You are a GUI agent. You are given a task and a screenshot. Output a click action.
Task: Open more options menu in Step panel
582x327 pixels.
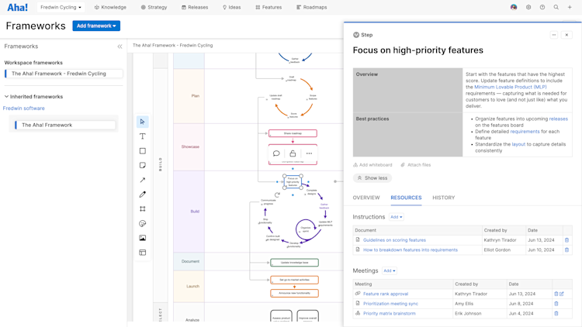click(x=554, y=35)
